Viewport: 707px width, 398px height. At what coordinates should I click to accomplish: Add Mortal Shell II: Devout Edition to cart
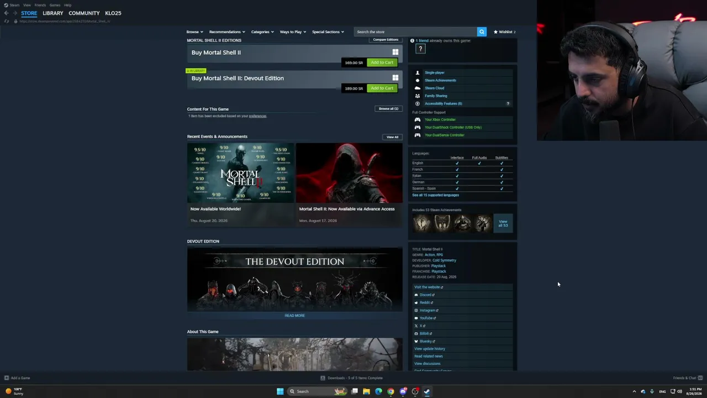tap(382, 88)
